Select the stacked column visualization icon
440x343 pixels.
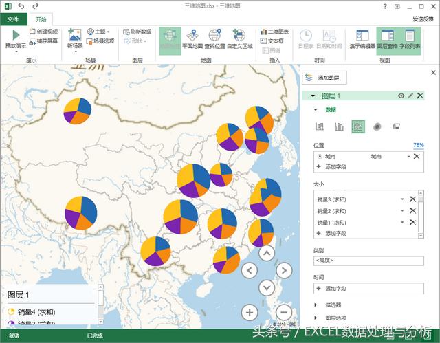pos(320,126)
